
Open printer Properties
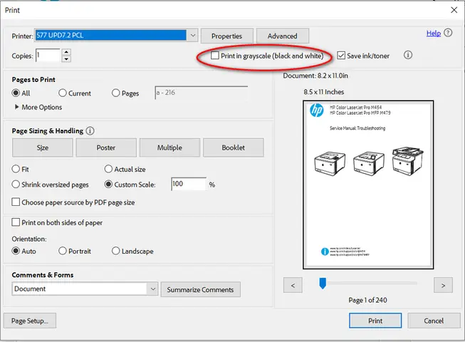point(227,36)
